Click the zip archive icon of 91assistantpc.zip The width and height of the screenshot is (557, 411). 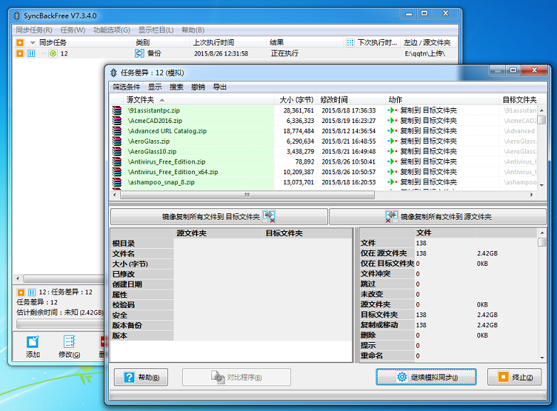click(117, 110)
